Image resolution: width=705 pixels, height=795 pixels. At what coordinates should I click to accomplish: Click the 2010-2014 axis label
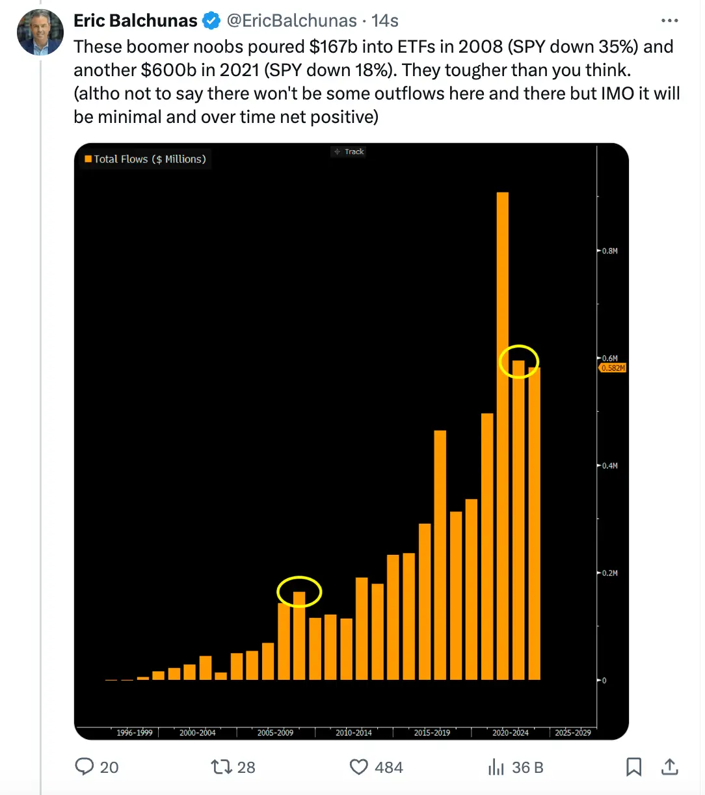click(x=354, y=733)
